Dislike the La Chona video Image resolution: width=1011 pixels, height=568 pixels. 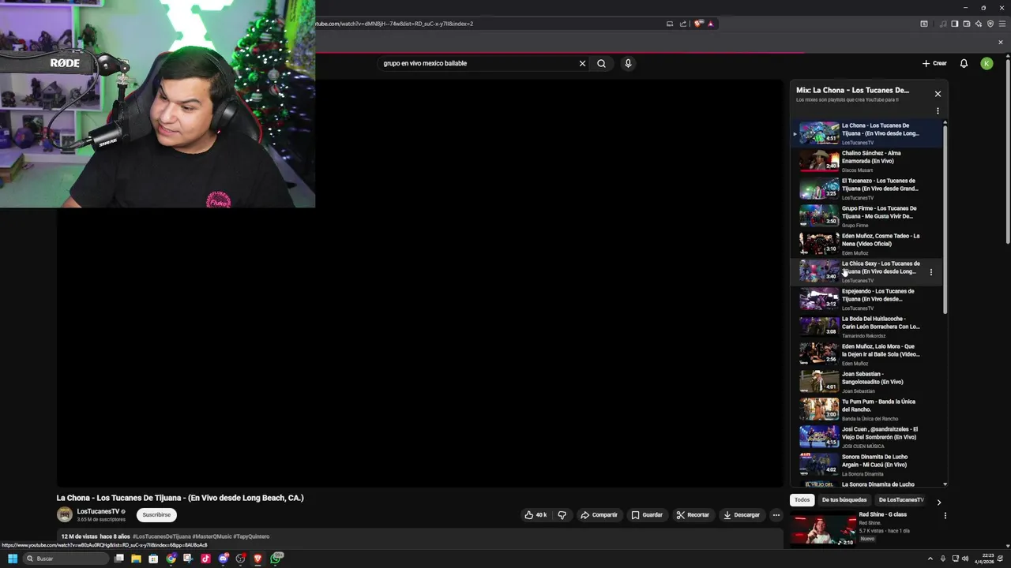click(562, 515)
